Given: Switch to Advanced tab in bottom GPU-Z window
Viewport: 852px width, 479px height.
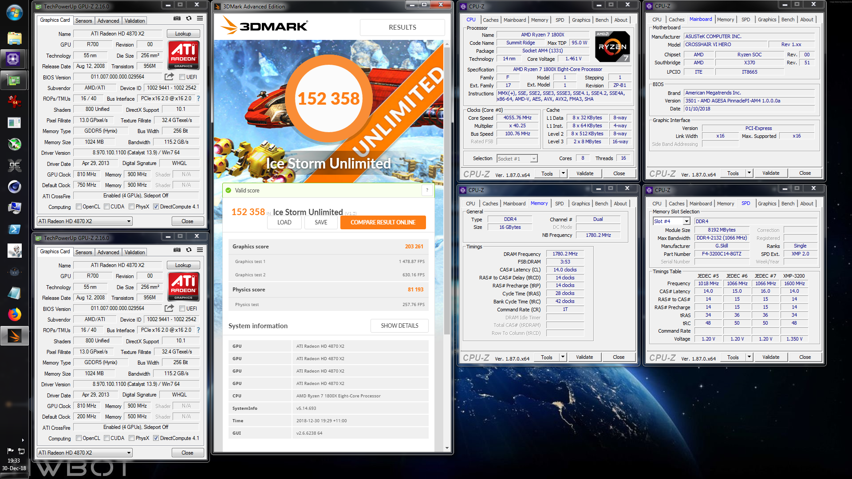Looking at the screenshot, I should 108,252.
